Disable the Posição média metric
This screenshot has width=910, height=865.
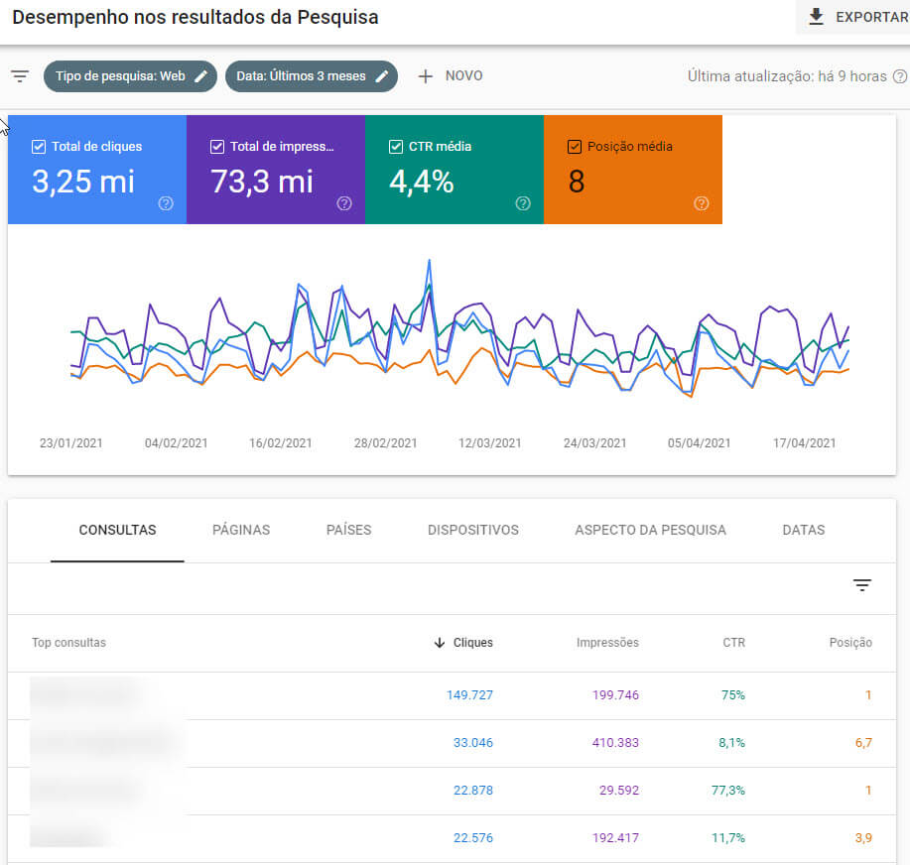(x=574, y=145)
